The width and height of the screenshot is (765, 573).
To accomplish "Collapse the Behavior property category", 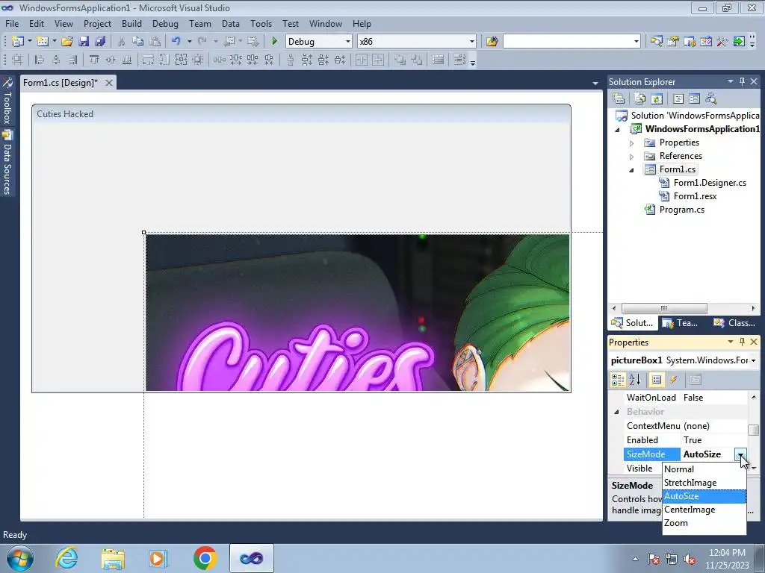I will click(x=616, y=412).
